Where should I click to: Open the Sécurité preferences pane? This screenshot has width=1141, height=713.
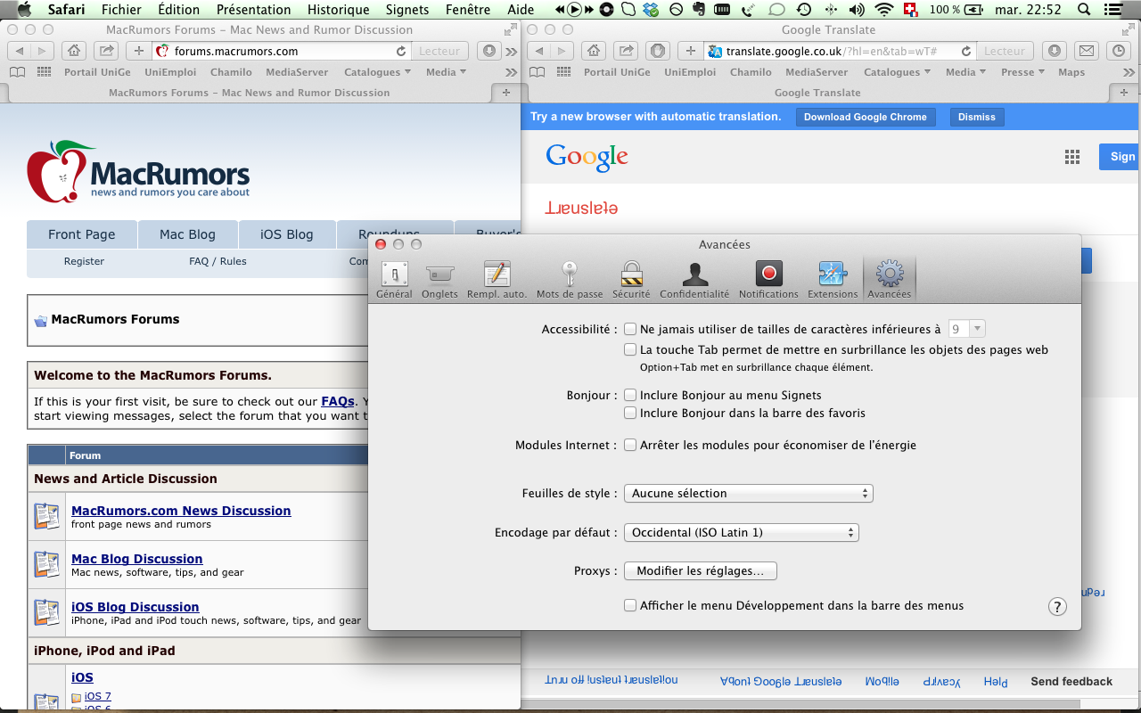point(631,280)
